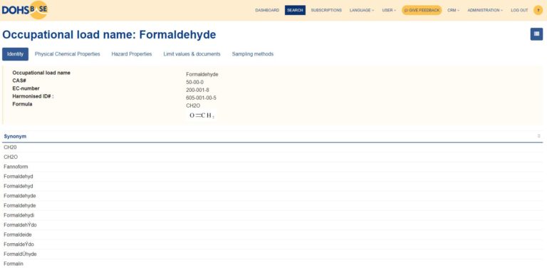547x268 pixels.
Task: Open the Search menu item
Action: [295, 10]
